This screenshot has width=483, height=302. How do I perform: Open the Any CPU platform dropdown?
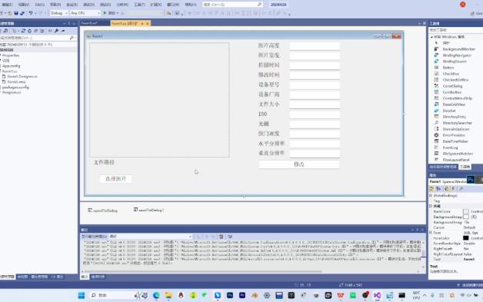click(85, 13)
